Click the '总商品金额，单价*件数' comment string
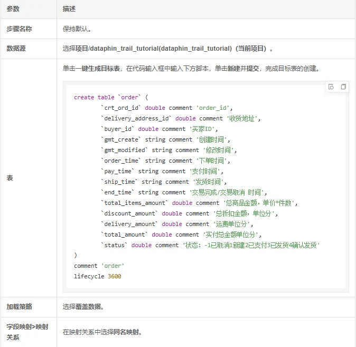The image size is (356, 347). pos(259,203)
